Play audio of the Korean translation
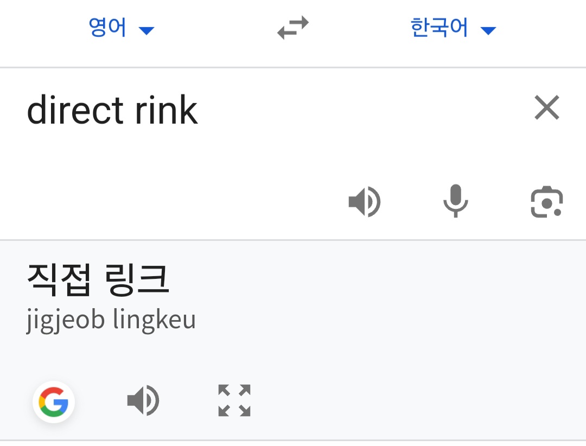The width and height of the screenshot is (586, 446). pyautogui.click(x=143, y=400)
